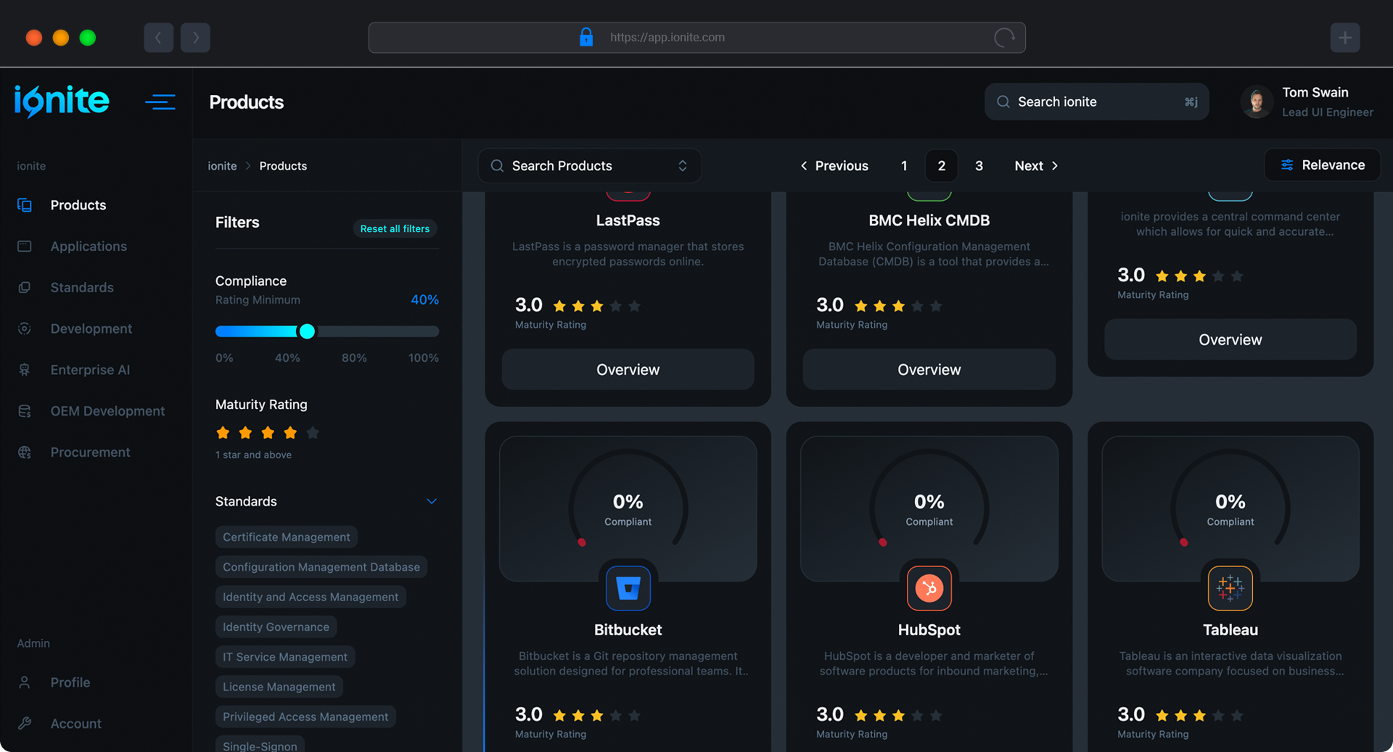Toggle Identity and Access Management filter
The image size is (1393, 752).
coord(311,597)
